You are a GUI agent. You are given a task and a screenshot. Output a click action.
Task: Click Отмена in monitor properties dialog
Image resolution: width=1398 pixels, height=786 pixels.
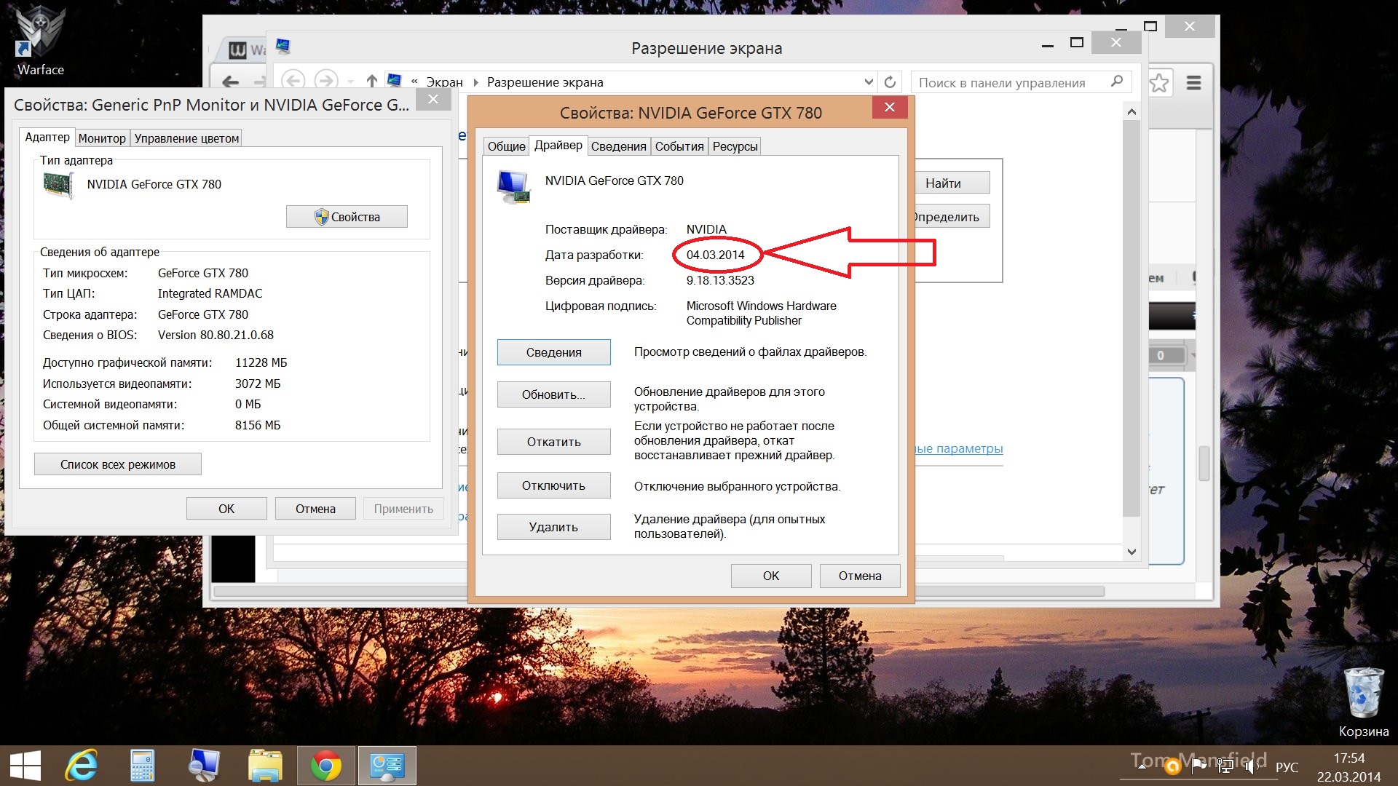pos(315,509)
